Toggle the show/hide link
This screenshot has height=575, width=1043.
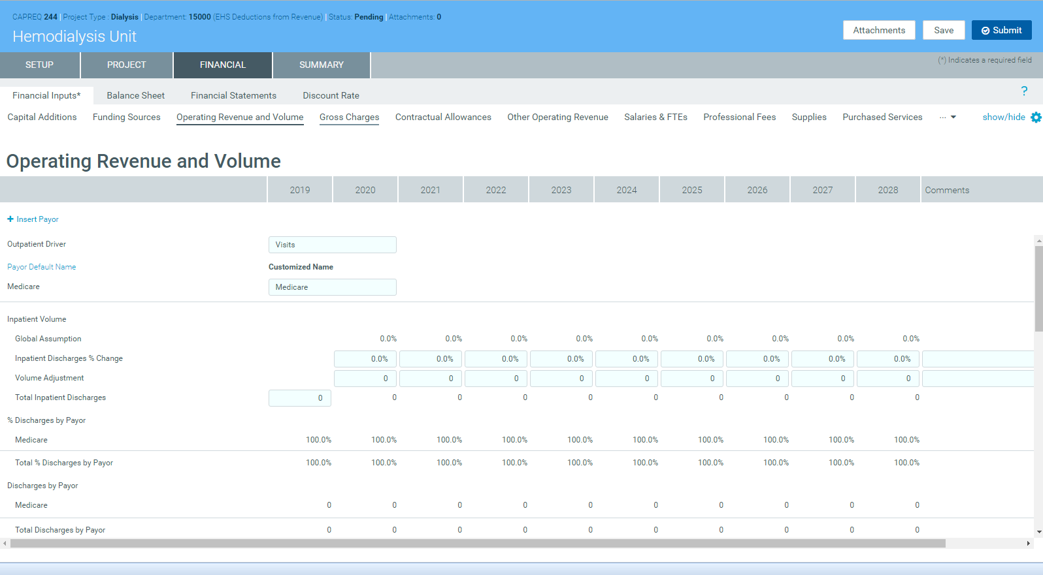click(x=1003, y=117)
